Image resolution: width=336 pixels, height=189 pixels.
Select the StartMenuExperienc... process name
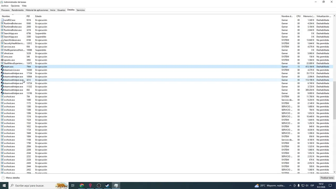(14, 63)
